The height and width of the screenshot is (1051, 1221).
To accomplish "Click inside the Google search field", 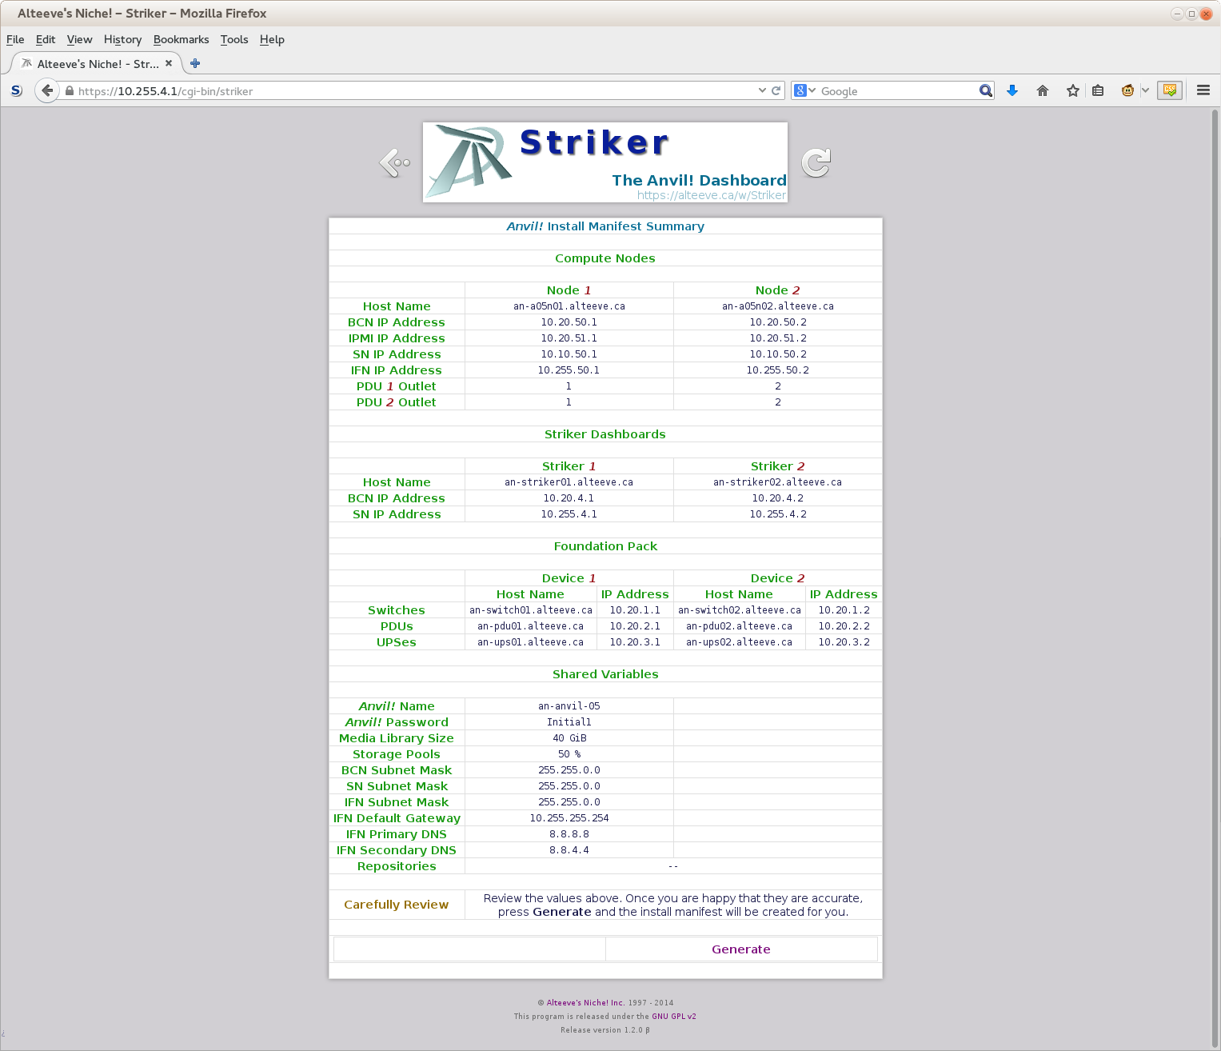I will tap(896, 91).
